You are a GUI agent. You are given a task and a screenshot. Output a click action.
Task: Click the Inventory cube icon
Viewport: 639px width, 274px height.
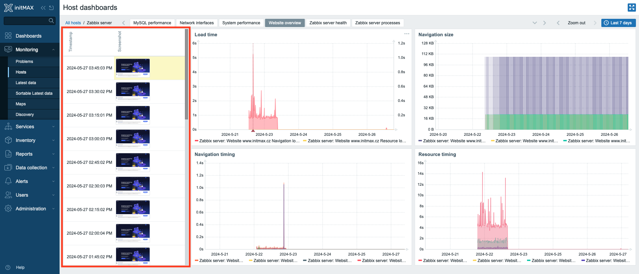pyautogui.click(x=8, y=140)
